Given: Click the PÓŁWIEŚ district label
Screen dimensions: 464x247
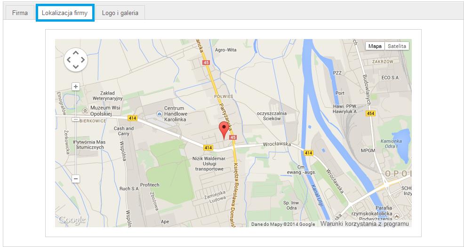Looking at the screenshot, I should click(x=224, y=96).
